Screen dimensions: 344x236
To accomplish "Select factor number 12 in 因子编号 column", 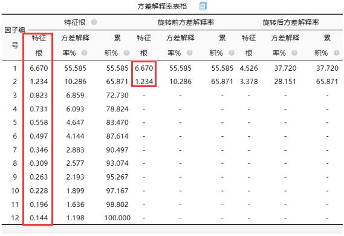I will click(x=15, y=218).
